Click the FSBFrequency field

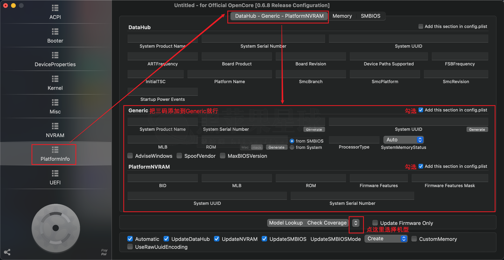[460, 56]
